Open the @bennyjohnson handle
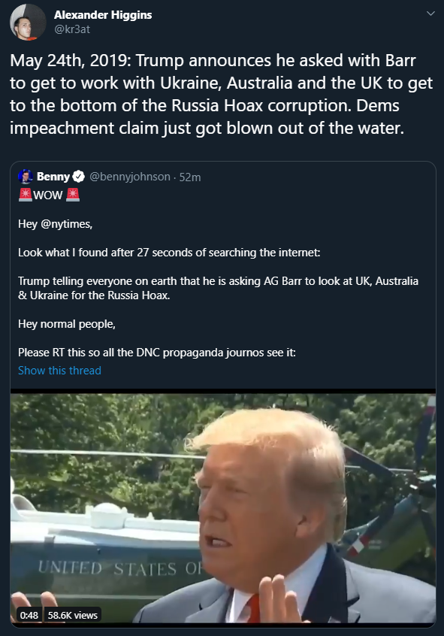Image resolution: width=444 pixels, height=636 pixels. (130, 177)
